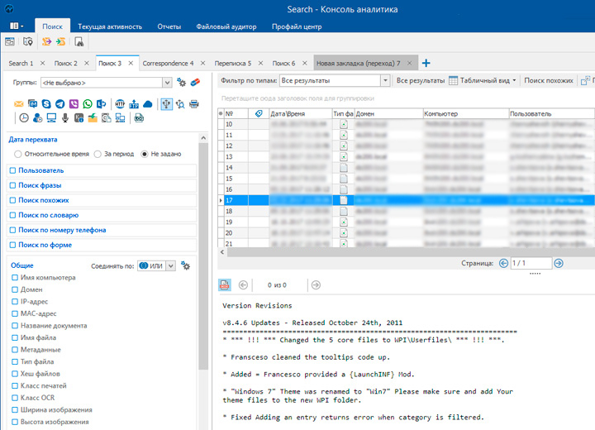Click the orange export arrow toolbar icon

click(x=46, y=41)
